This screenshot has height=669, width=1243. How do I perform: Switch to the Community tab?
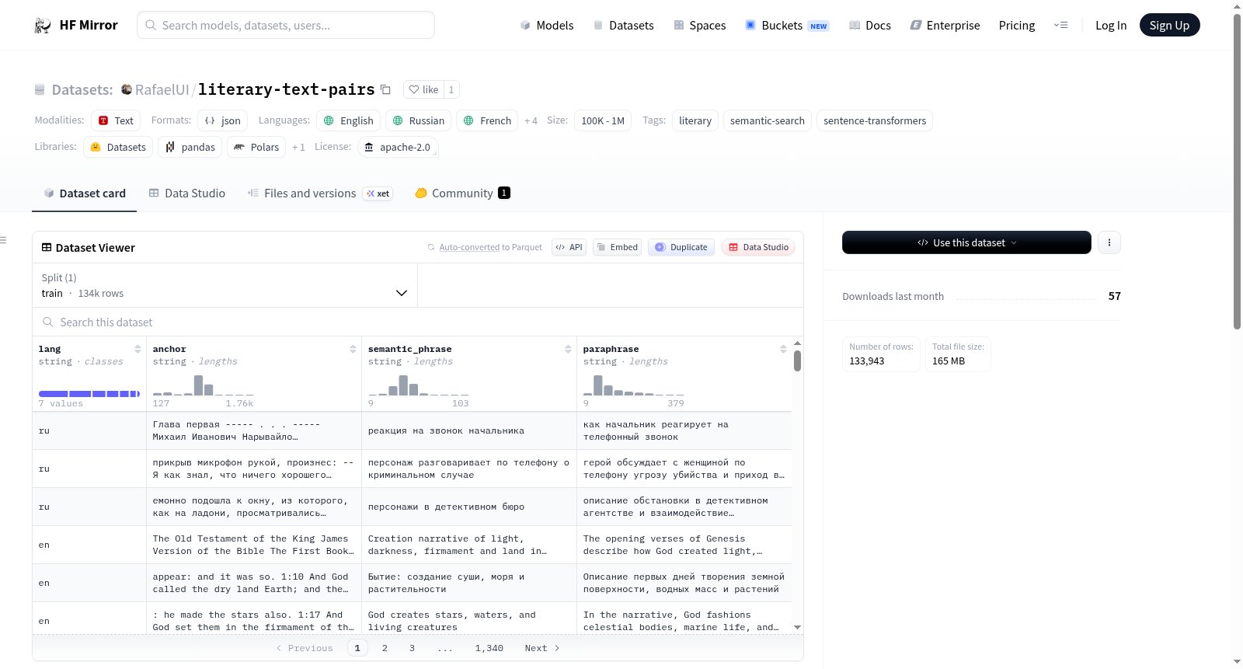tap(462, 193)
